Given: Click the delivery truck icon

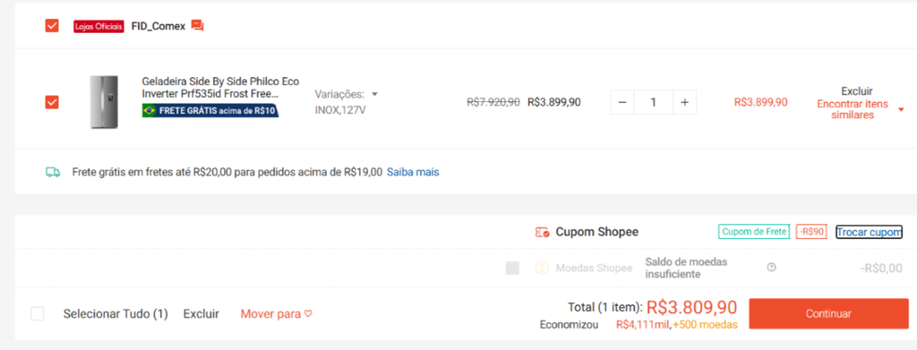Looking at the screenshot, I should coord(53,172).
